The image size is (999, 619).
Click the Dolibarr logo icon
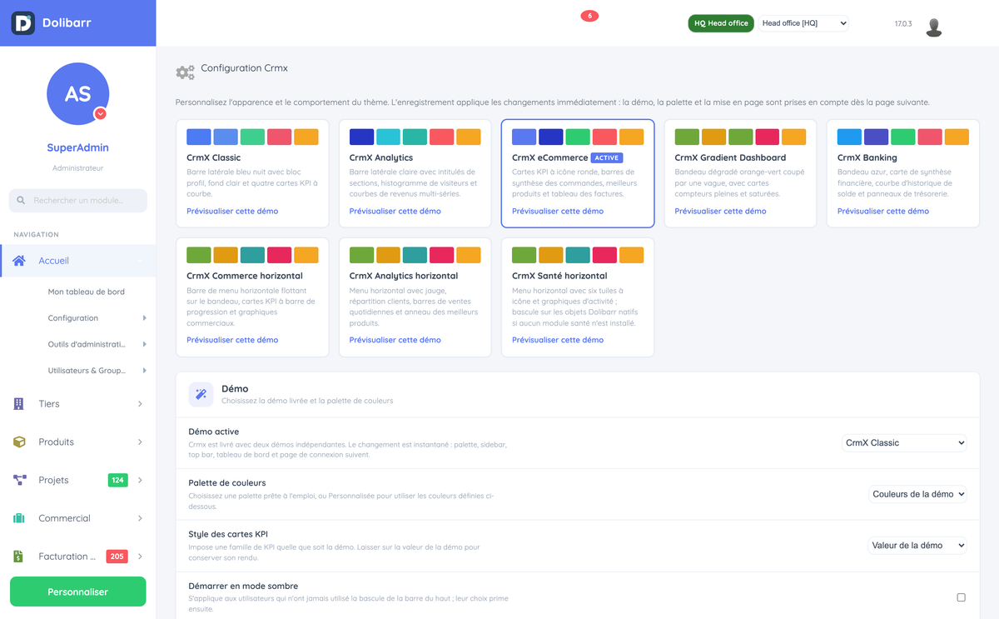pyautogui.click(x=22, y=22)
